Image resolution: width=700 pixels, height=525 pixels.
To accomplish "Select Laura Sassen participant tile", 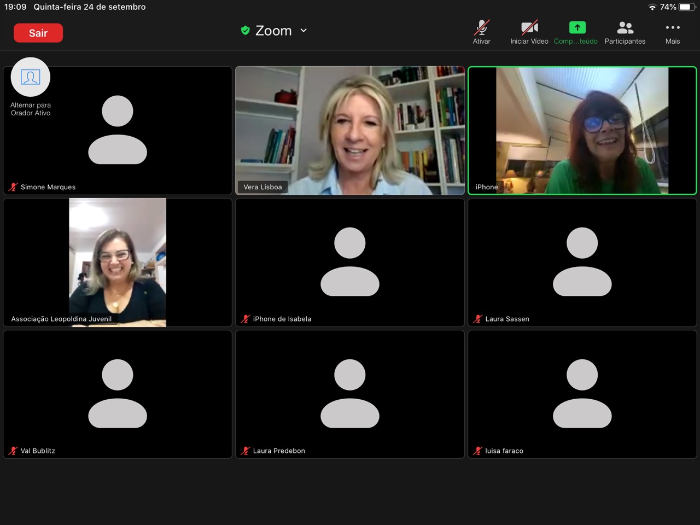I will point(582,262).
